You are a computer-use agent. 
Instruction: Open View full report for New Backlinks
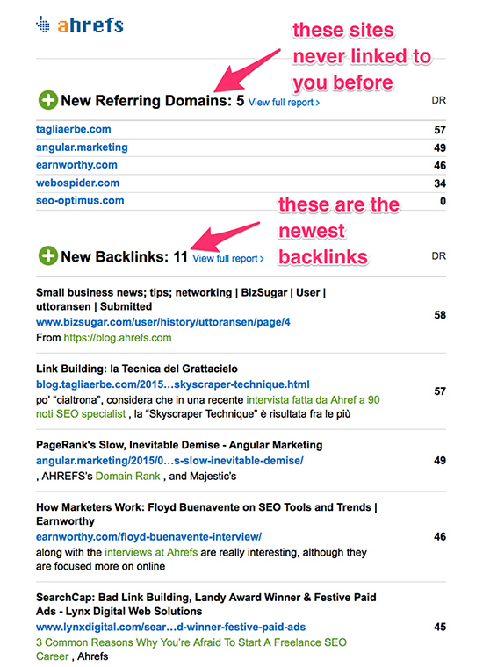(228, 258)
